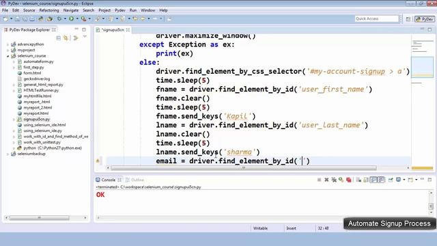Screen dimensions: 437x246
Task: Click Terminate in Console toolbar
Action: click(319, 180)
